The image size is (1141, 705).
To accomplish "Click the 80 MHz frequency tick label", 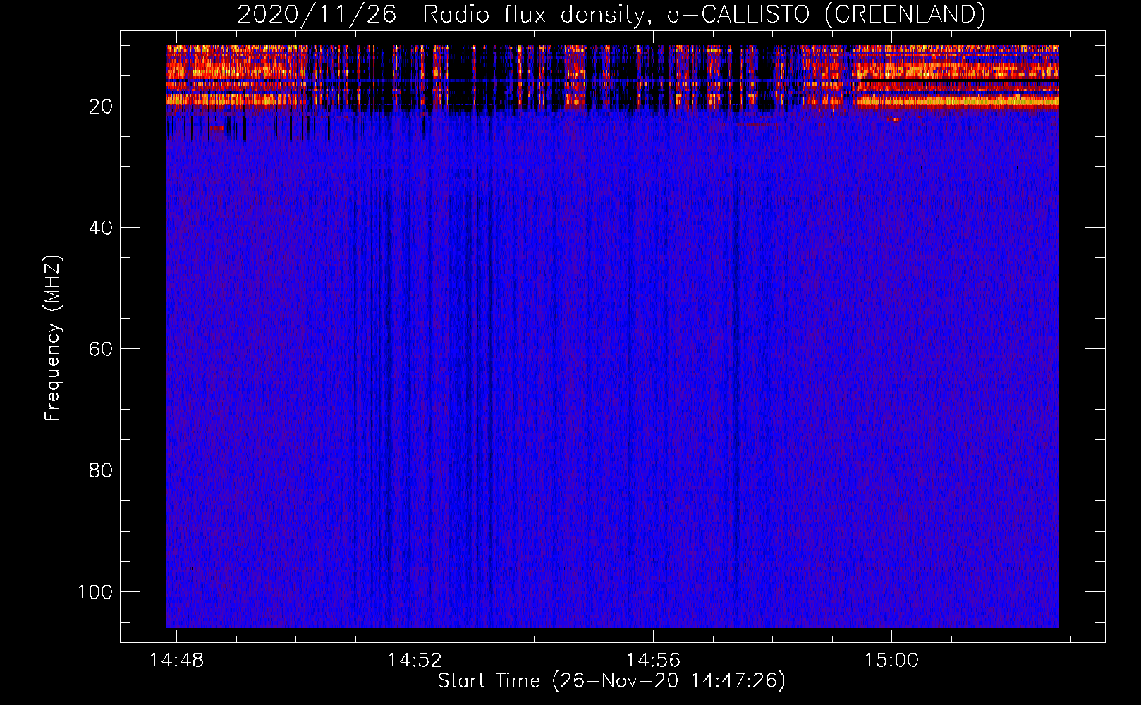I will pos(101,470).
